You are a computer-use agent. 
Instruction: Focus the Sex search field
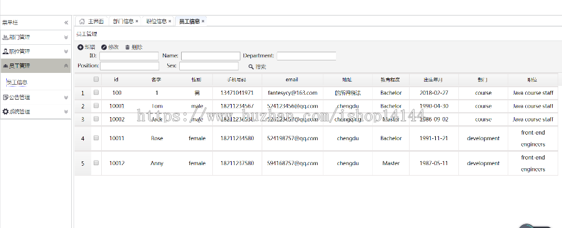pyautogui.click(x=209, y=66)
